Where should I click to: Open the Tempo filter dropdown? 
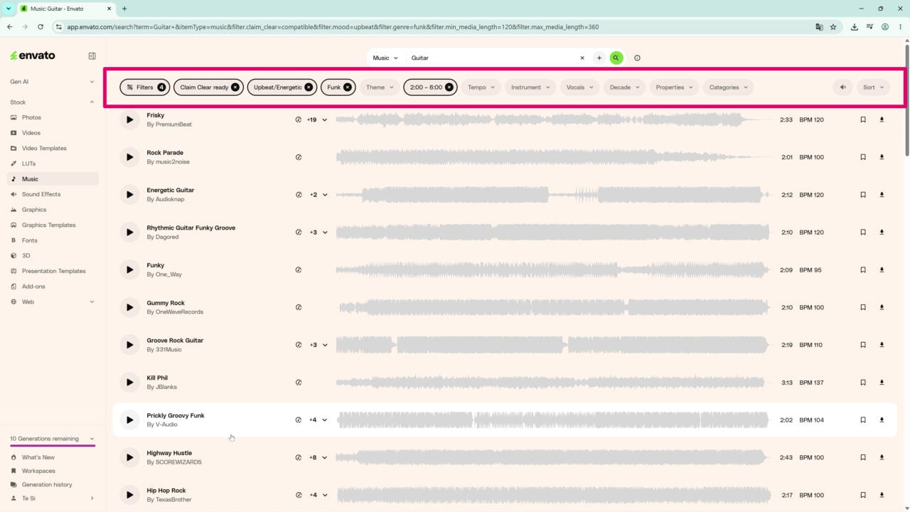pyautogui.click(x=481, y=87)
